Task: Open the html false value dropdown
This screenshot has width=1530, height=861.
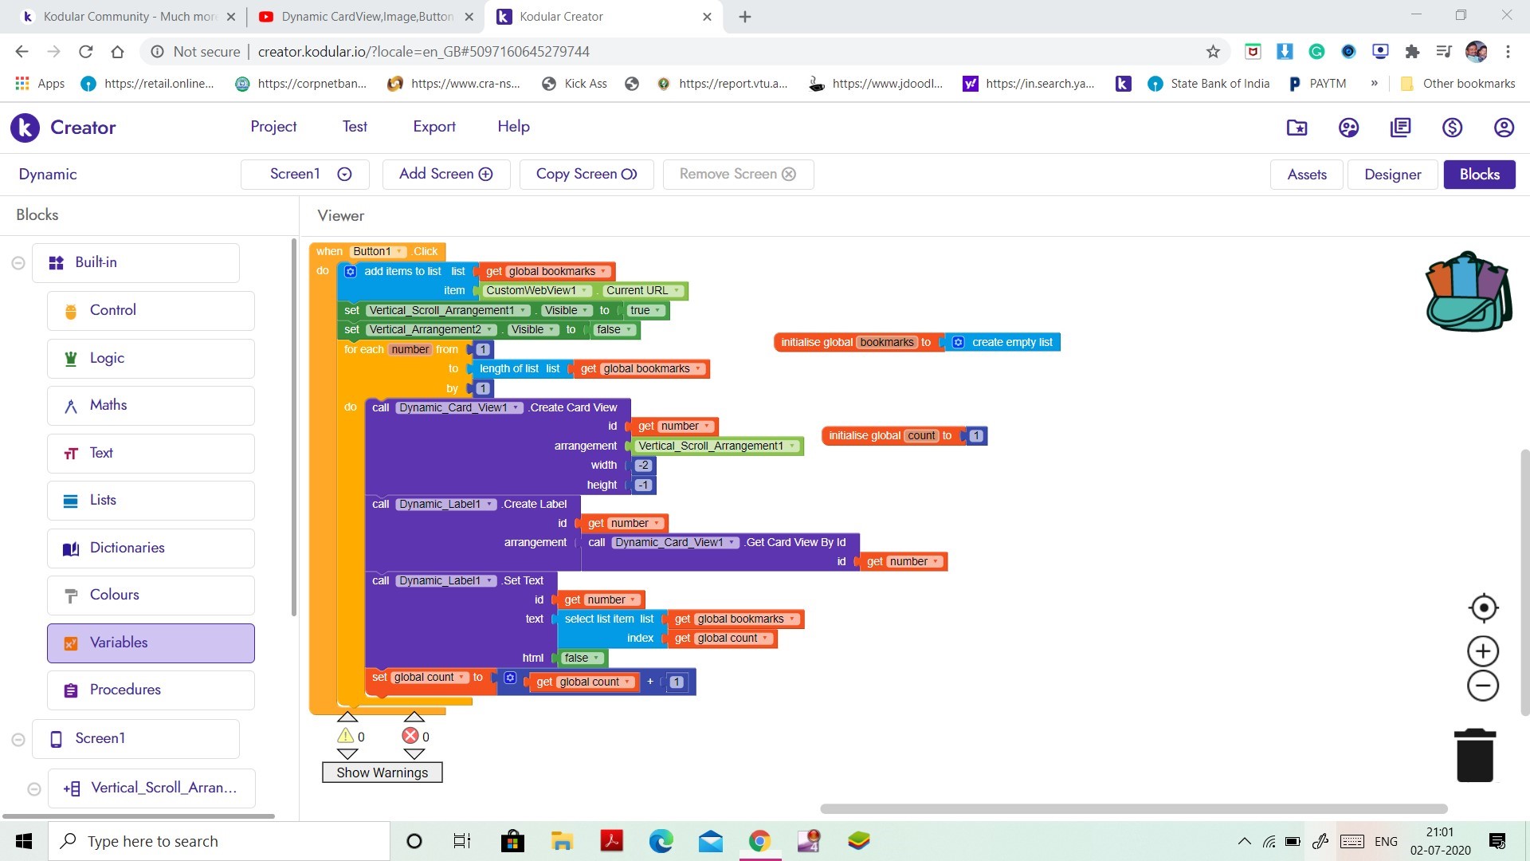Action: pyautogui.click(x=582, y=659)
